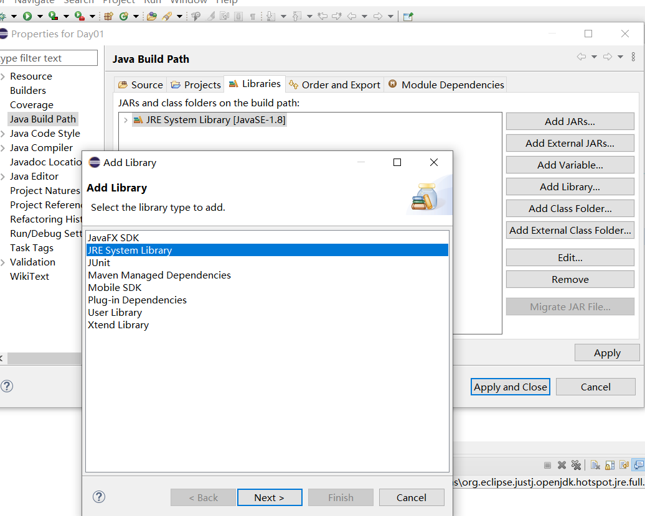Open the Properties page view menu dots
Screen dimensions: 645x516
coord(633,57)
